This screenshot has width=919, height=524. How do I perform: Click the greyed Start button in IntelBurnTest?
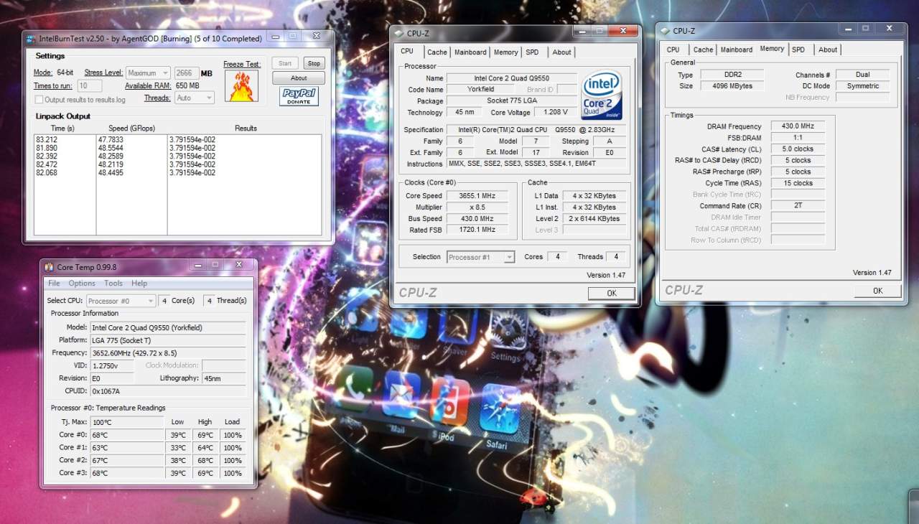[x=285, y=64]
